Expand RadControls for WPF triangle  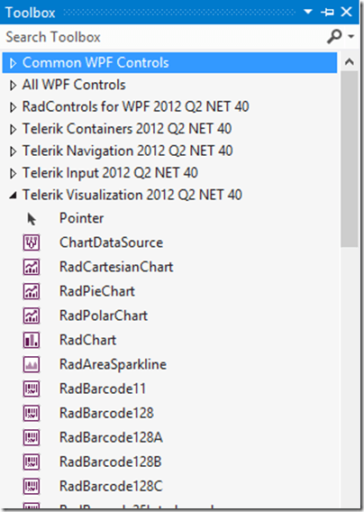pyautogui.click(x=13, y=107)
